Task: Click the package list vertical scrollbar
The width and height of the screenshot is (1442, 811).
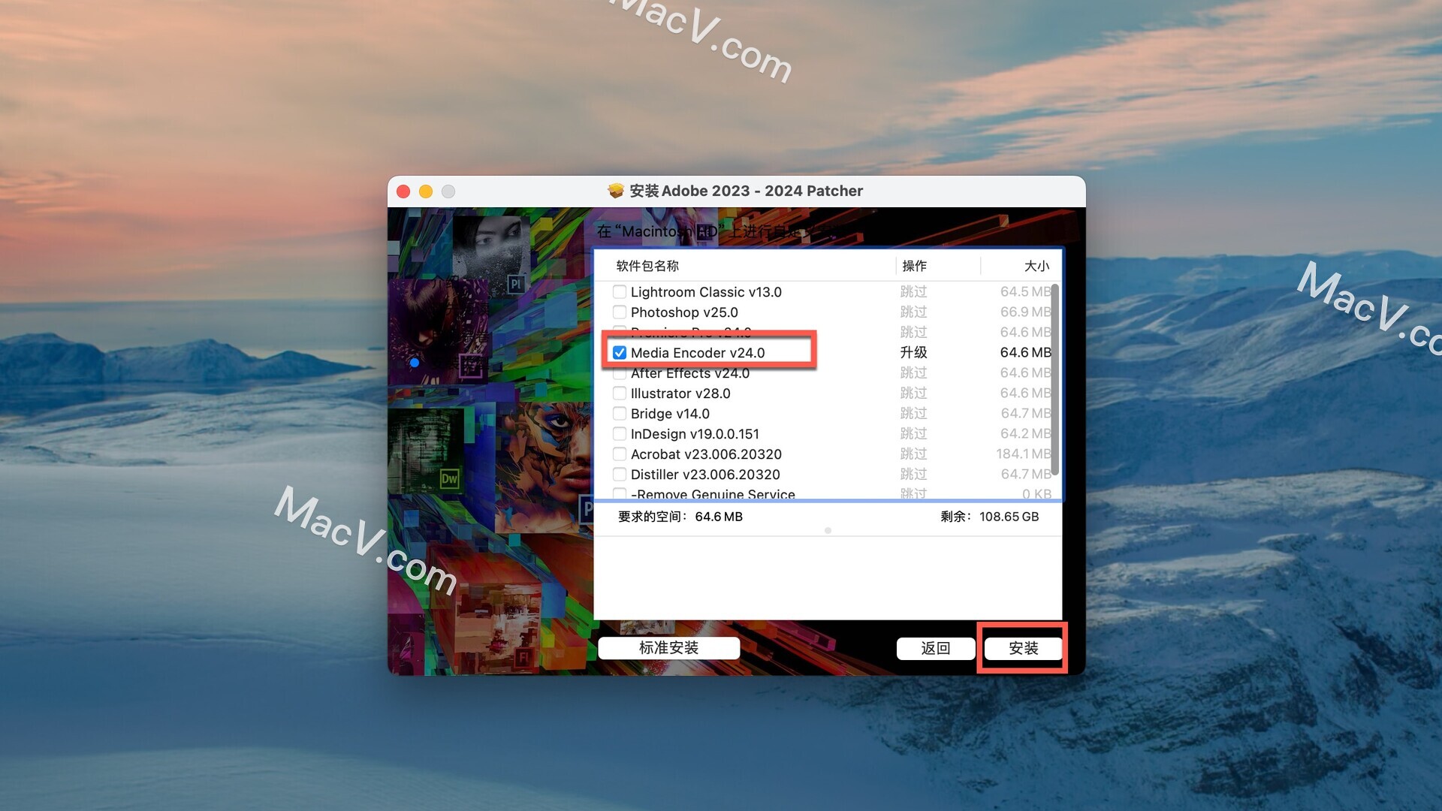Action: click(x=1055, y=380)
